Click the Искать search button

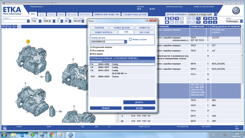click(x=139, y=102)
